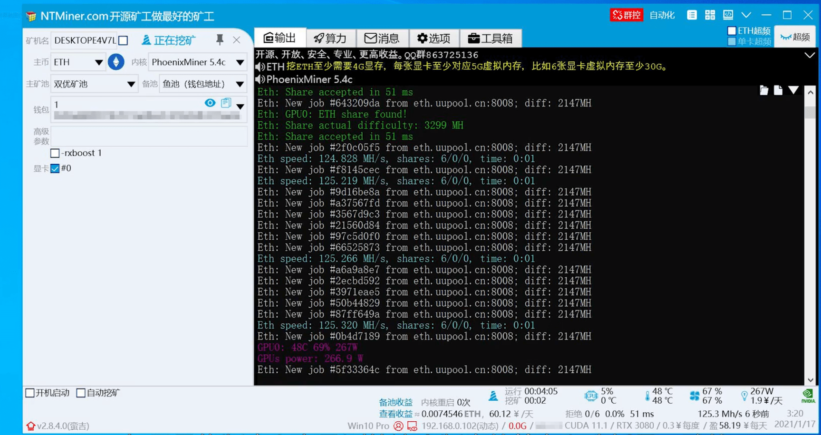
Task: Click the CPU usage icon in status bar
Action: coord(591,396)
